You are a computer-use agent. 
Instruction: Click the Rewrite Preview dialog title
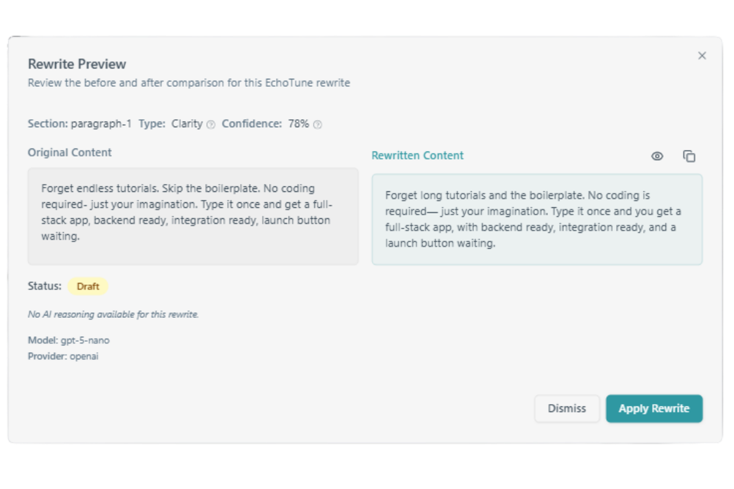pyautogui.click(x=77, y=64)
